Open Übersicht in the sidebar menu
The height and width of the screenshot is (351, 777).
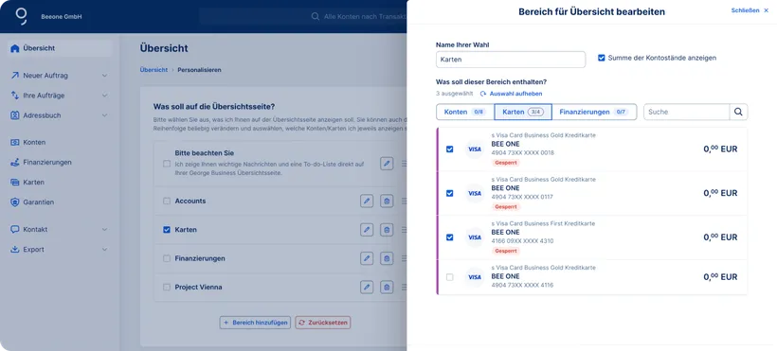[60, 48]
